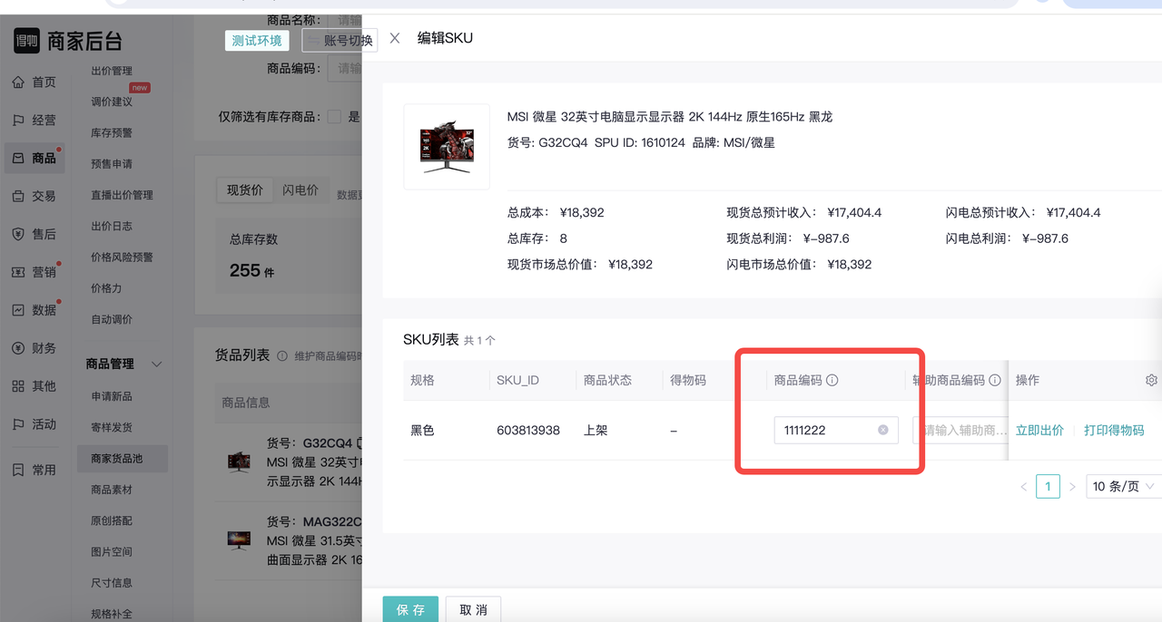Open 活动 flag icon in sidebar

pos(18,425)
